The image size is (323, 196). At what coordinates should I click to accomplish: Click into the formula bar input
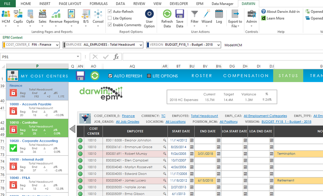coord(223,57)
